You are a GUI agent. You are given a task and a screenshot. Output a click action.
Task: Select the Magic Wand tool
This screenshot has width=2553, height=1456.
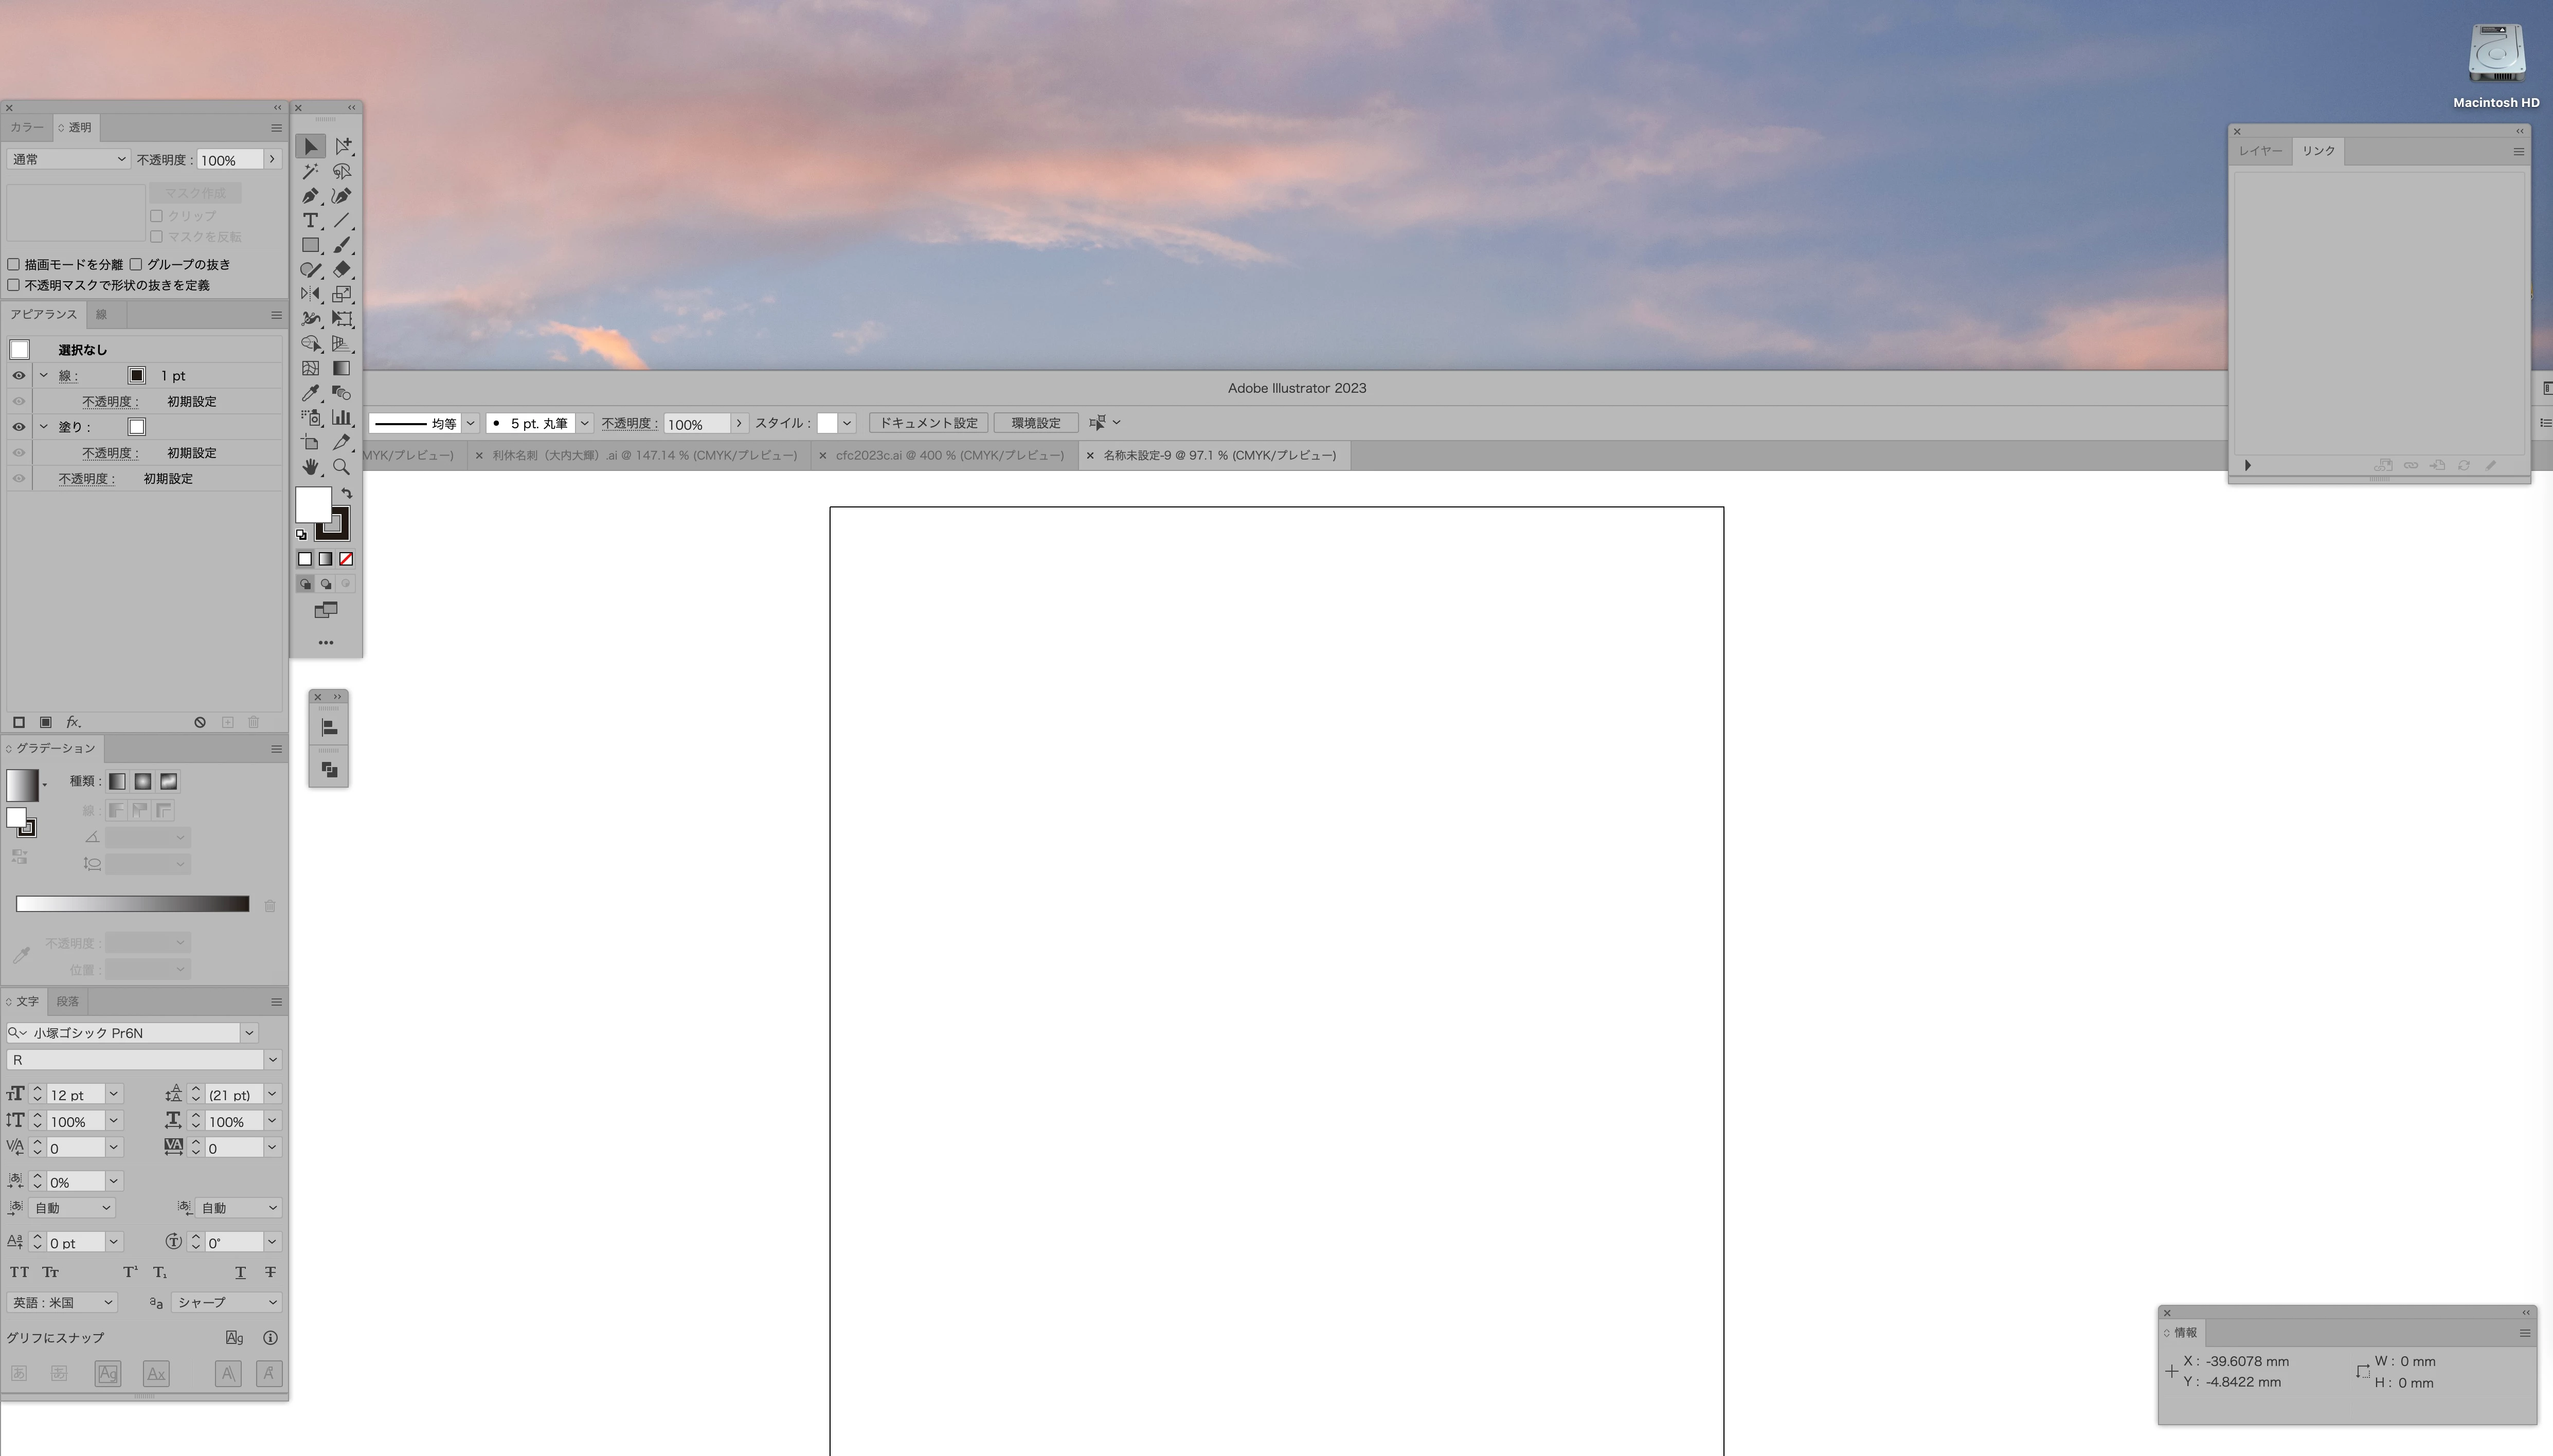tap(310, 172)
